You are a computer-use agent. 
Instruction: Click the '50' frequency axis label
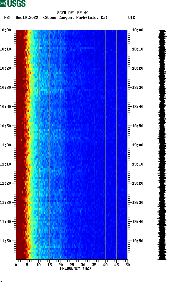(128, 265)
